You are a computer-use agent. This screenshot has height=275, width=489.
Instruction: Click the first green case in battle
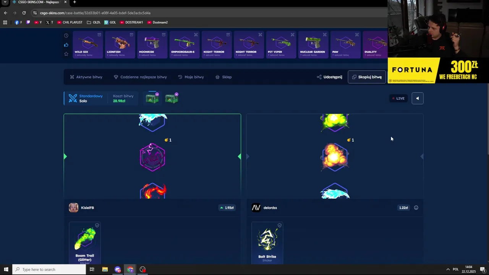coord(152,98)
